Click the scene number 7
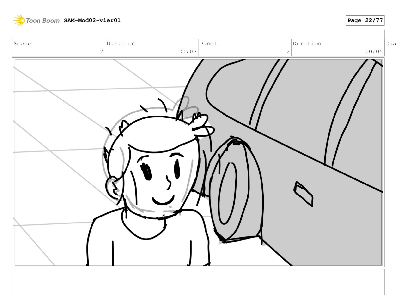This screenshot has height=307, width=397. (102, 51)
